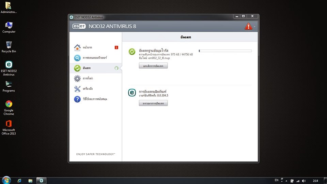Click the 975 kB / 44756 kB progress text
The image size is (327, 184).
(x=182, y=54)
